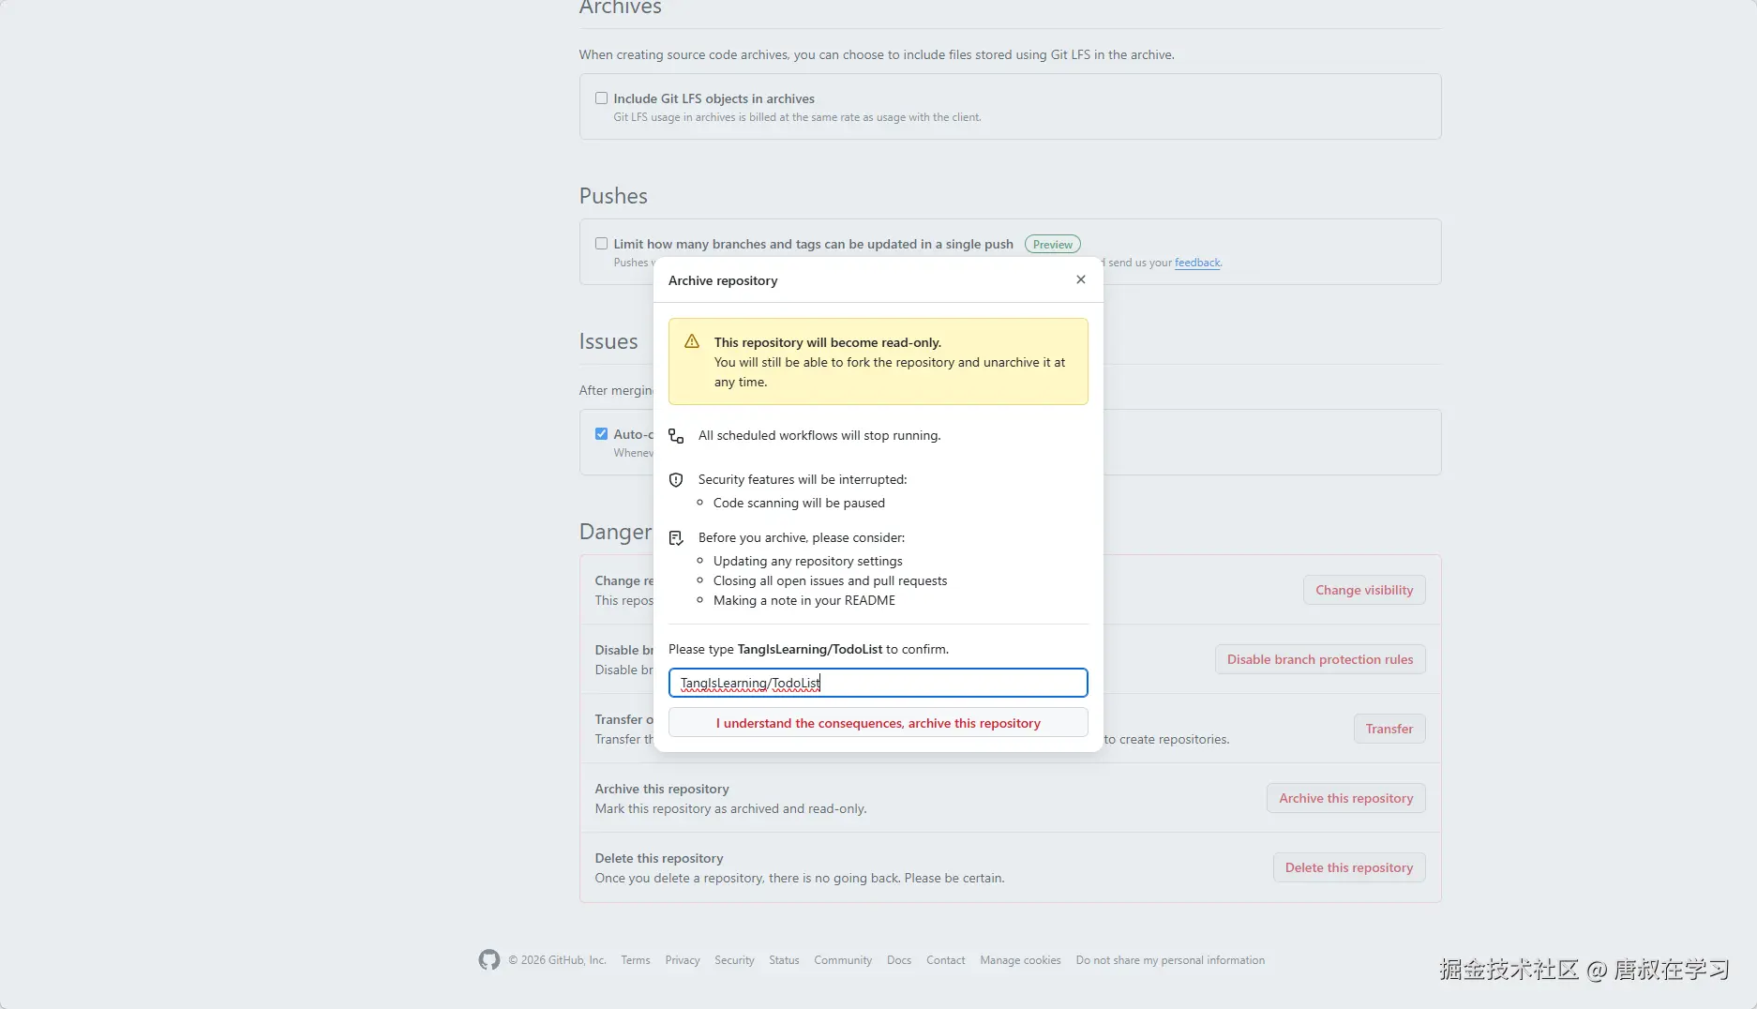Viewport: 1757px width, 1009px height.
Task: Click the Preview badge in Pushes section
Action: (x=1053, y=245)
